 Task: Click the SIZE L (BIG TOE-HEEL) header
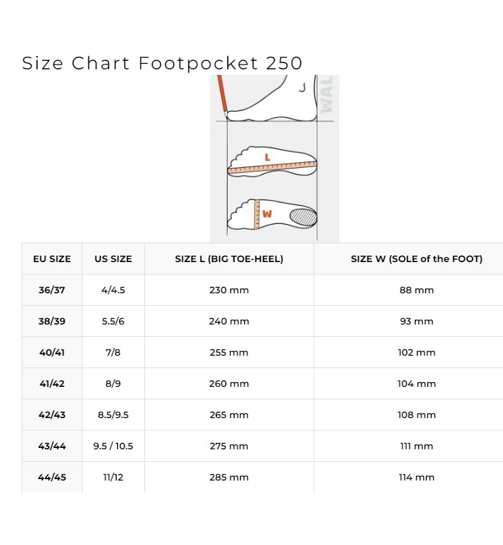click(x=229, y=259)
